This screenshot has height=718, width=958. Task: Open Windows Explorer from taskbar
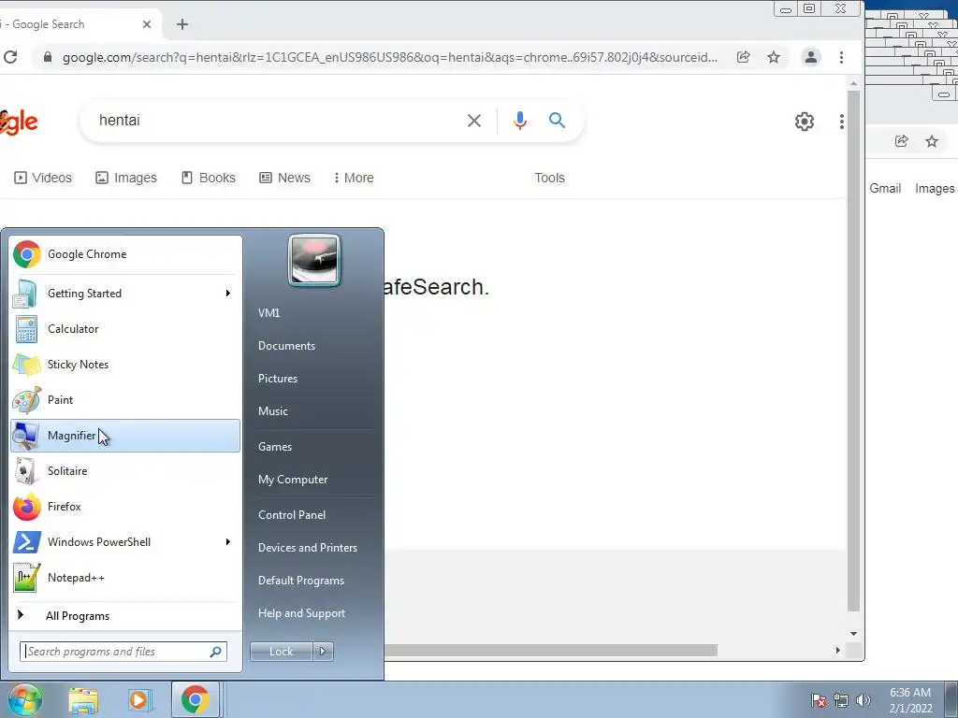pyautogui.click(x=83, y=699)
